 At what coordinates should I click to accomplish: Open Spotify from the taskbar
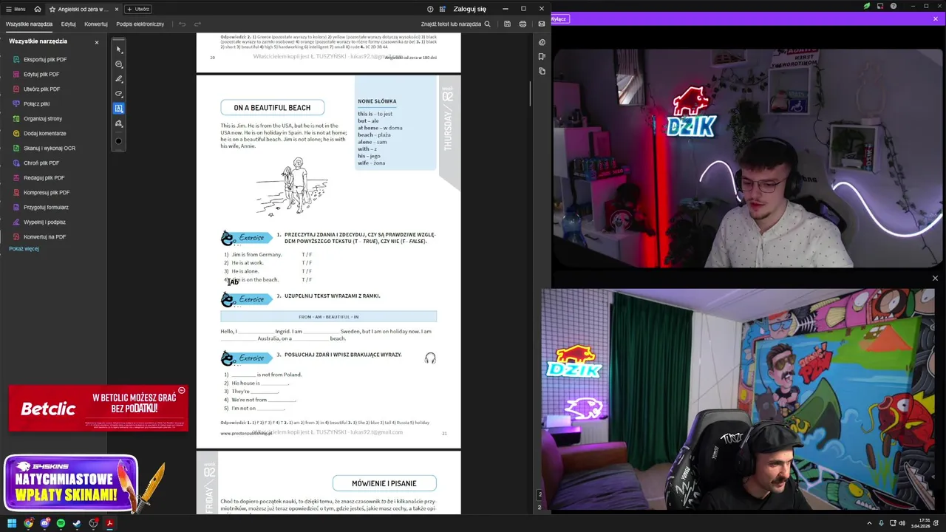(x=61, y=523)
